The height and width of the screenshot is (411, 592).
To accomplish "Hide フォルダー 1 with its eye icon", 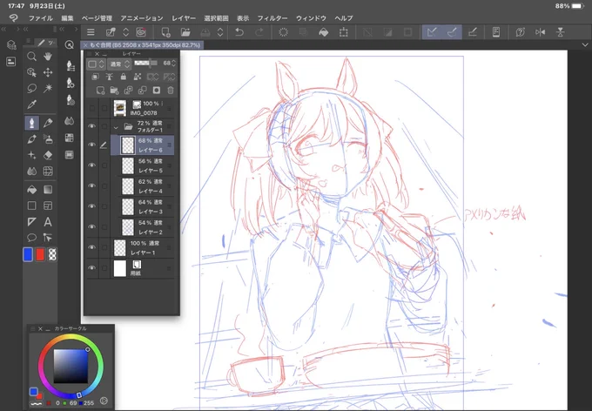I will (91, 126).
